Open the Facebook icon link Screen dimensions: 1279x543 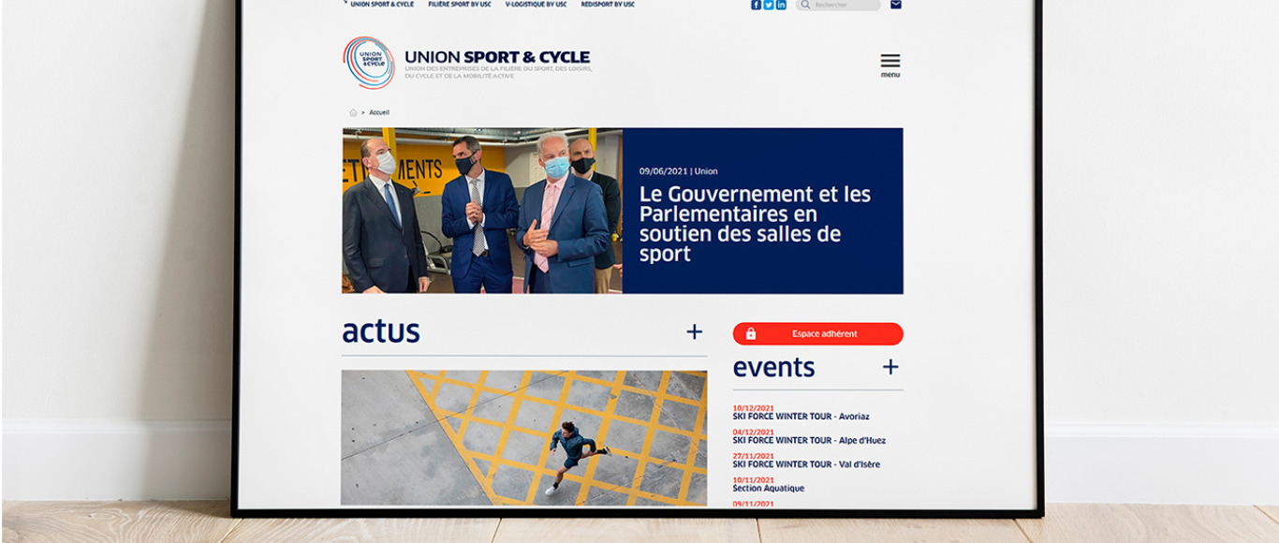click(756, 5)
